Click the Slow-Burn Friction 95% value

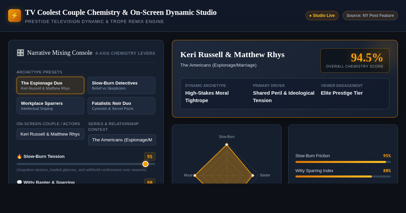(387, 156)
